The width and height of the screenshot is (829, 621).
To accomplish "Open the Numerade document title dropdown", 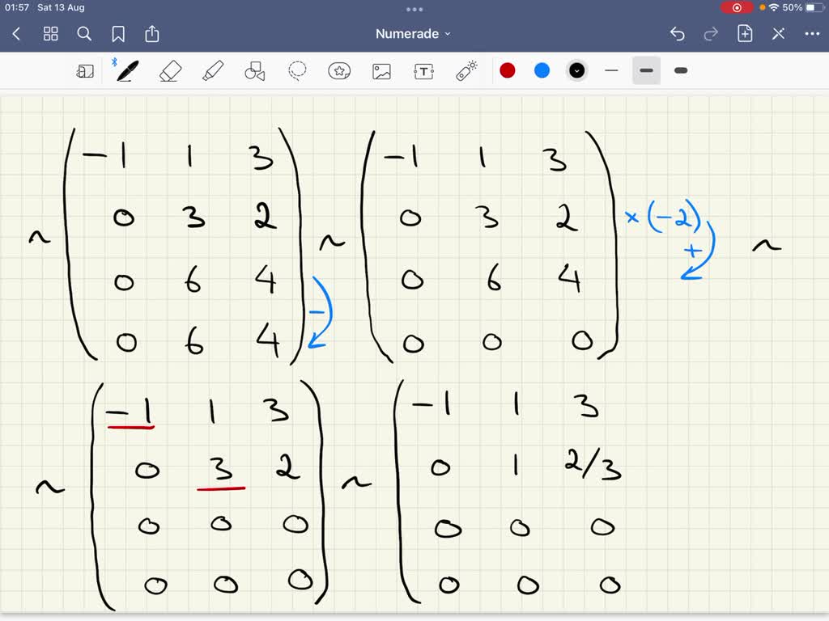I will [413, 34].
